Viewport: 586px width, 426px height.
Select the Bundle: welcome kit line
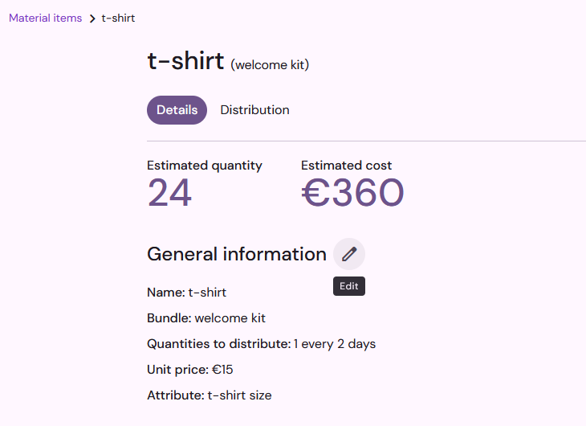tap(206, 318)
